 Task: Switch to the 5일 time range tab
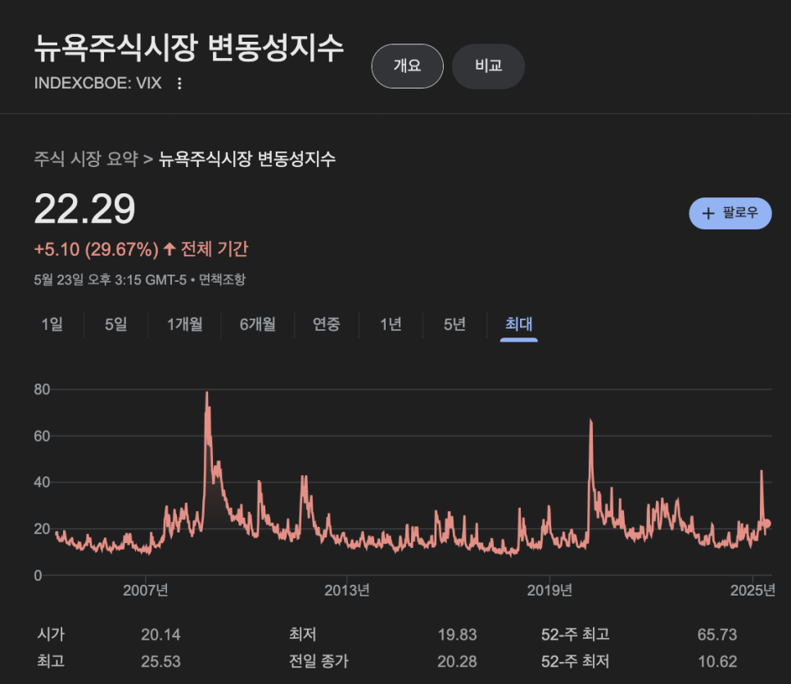(x=115, y=324)
